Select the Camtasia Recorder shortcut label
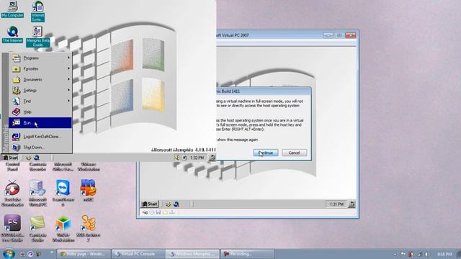461x259 pixels. (x=37, y=167)
